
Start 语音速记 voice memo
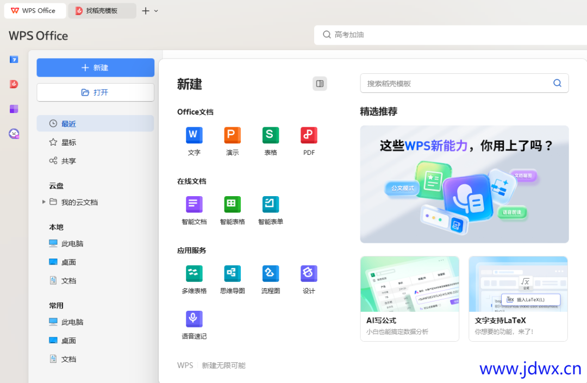coord(194,325)
